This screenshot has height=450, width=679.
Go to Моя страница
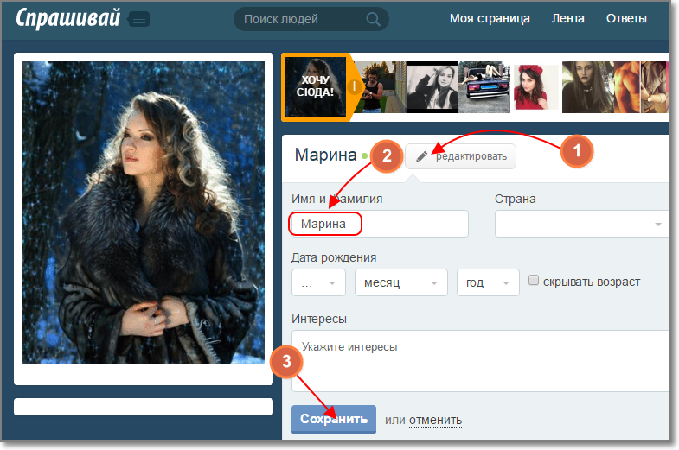click(490, 18)
